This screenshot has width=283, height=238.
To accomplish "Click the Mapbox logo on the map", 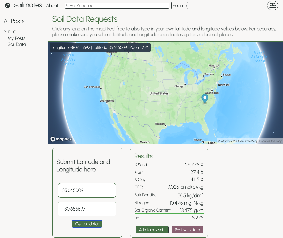I will [61, 139].
